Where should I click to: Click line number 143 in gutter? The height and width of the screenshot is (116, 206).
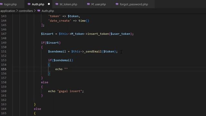tap(4, 16)
